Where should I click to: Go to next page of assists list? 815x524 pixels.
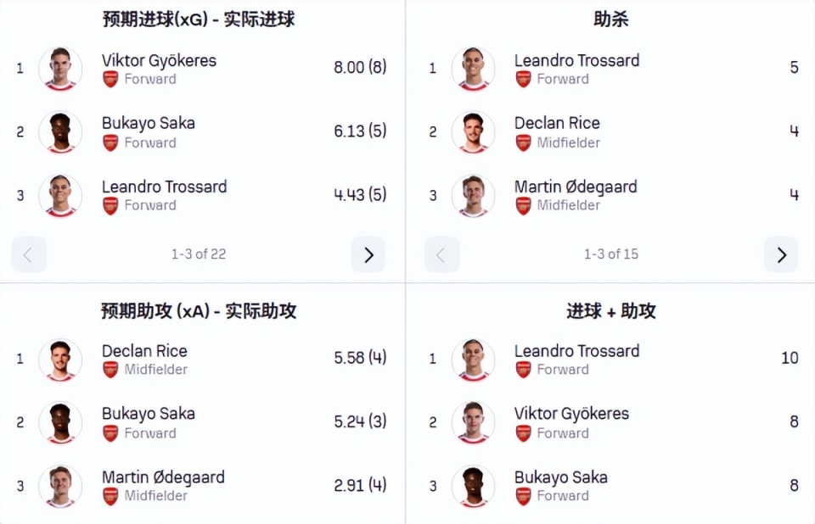[780, 254]
